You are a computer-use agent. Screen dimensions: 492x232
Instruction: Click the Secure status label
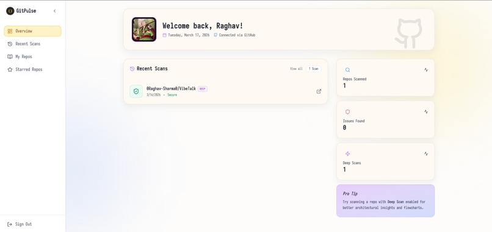(172, 95)
